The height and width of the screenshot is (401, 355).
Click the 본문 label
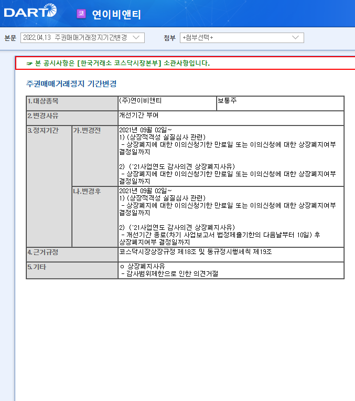[10, 38]
